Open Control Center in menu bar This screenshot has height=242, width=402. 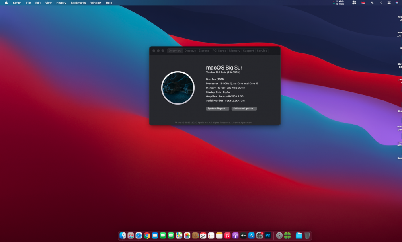[x=389, y=2]
